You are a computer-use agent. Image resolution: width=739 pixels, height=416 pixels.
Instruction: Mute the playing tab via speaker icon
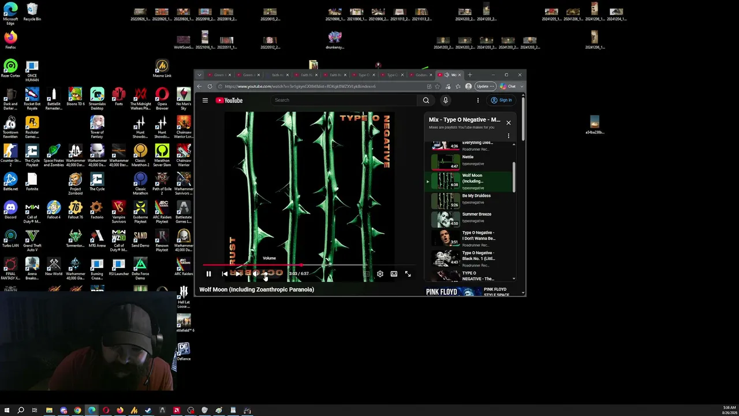tap(447, 75)
